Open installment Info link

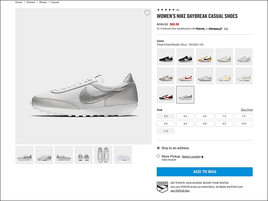226,29
